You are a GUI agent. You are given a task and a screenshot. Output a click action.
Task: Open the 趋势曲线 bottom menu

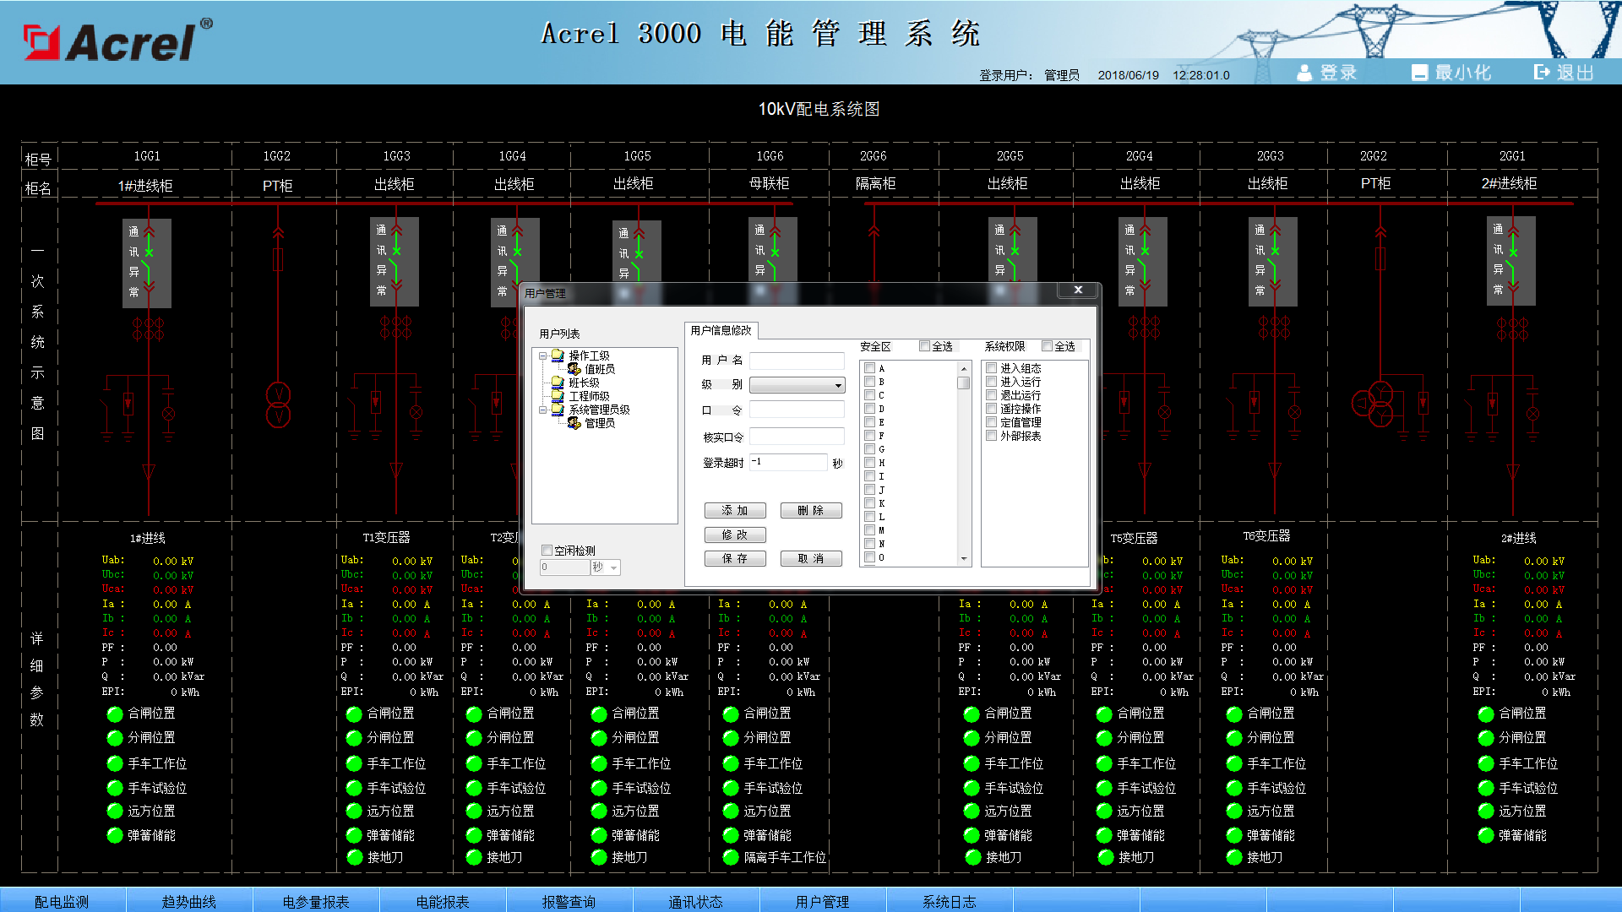pyautogui.click(x=188, y=901)
